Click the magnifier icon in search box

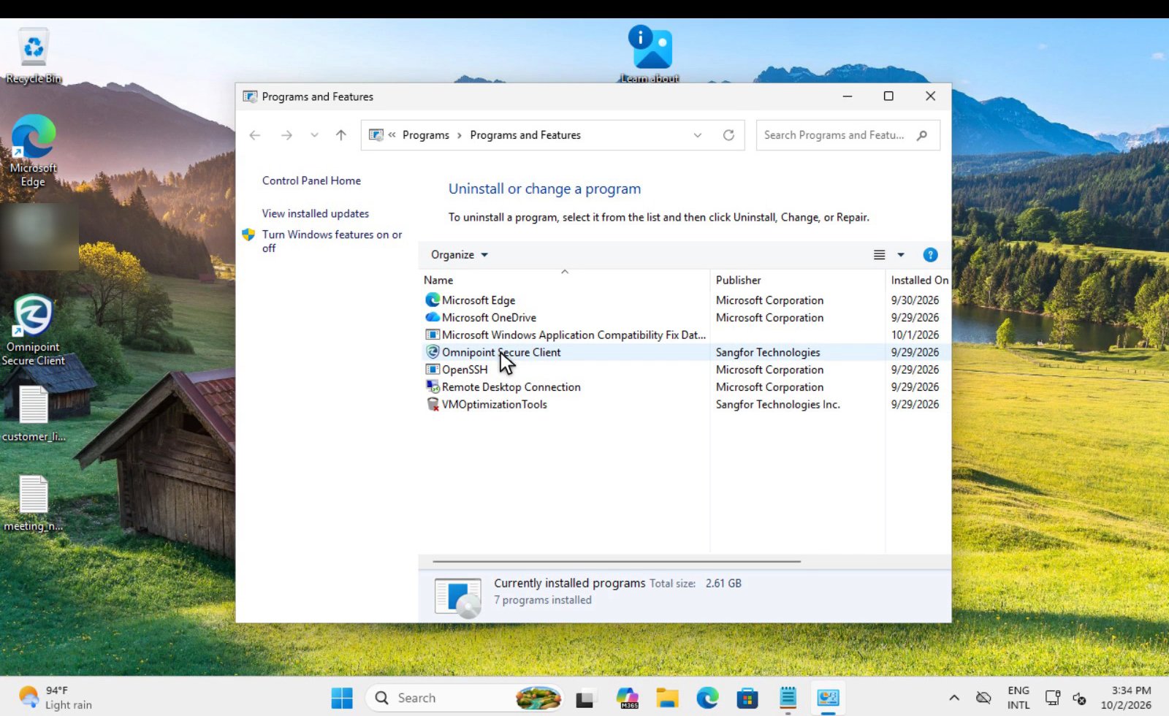click(922, 135)
